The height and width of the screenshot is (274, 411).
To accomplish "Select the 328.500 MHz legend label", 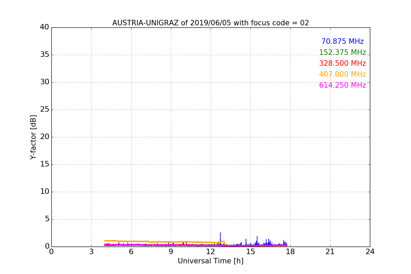I will tap(342, 63).
